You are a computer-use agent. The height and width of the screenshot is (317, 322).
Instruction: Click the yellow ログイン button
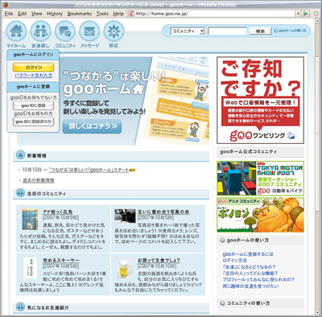(34, 67)
